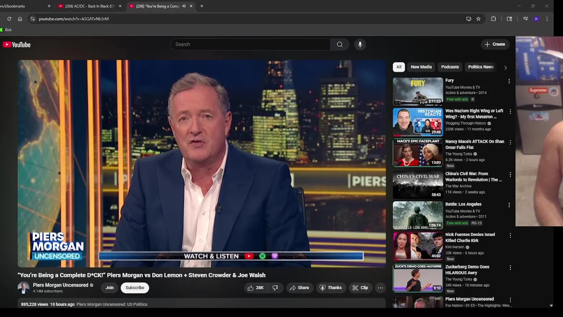Join the Piers Morgan Uncensored channel
The height and width of the screenshot is (317, 563).
pos(110,288)
